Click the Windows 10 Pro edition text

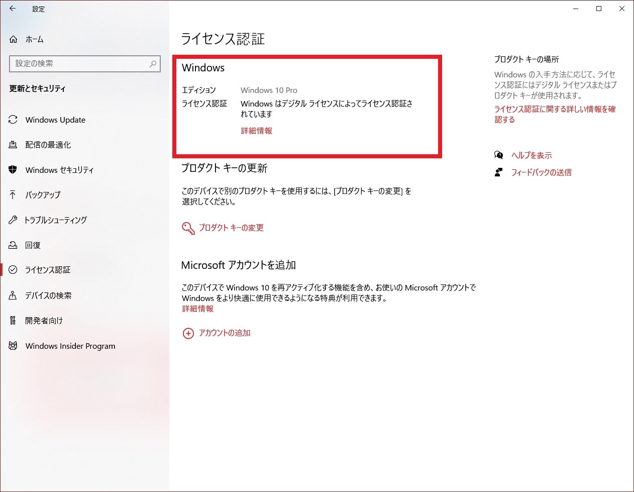pyautogui.click(x=269, y=90)
